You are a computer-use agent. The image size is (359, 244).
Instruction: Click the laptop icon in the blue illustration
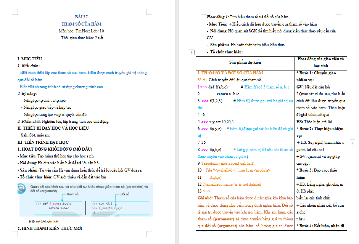(x=23, y=188)
